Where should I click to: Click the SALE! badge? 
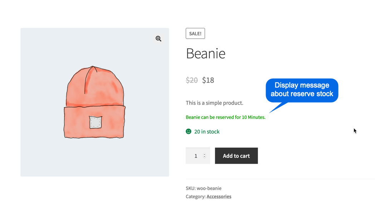click(195, 34)
